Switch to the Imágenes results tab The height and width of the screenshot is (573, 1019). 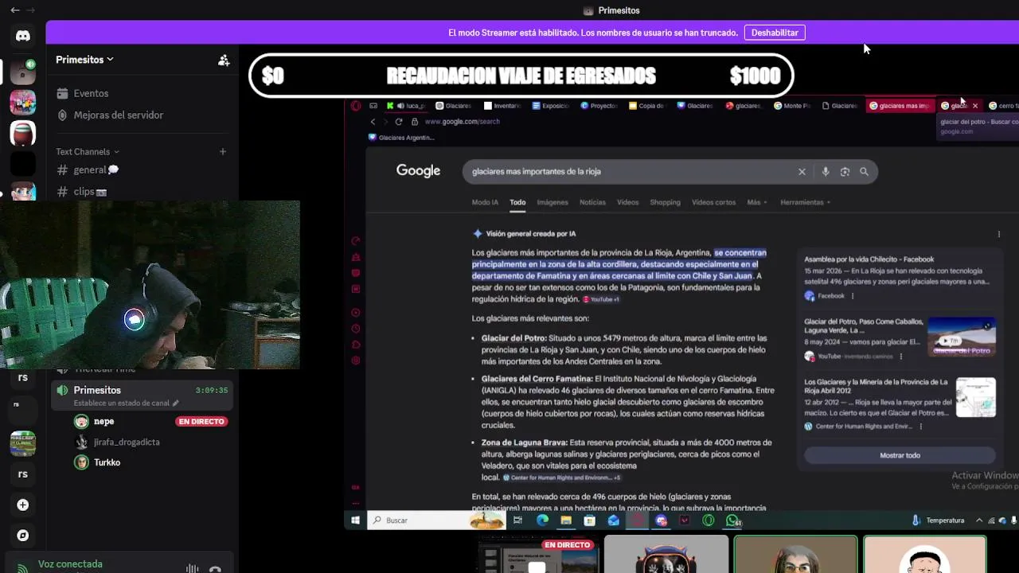coord(552,202)
